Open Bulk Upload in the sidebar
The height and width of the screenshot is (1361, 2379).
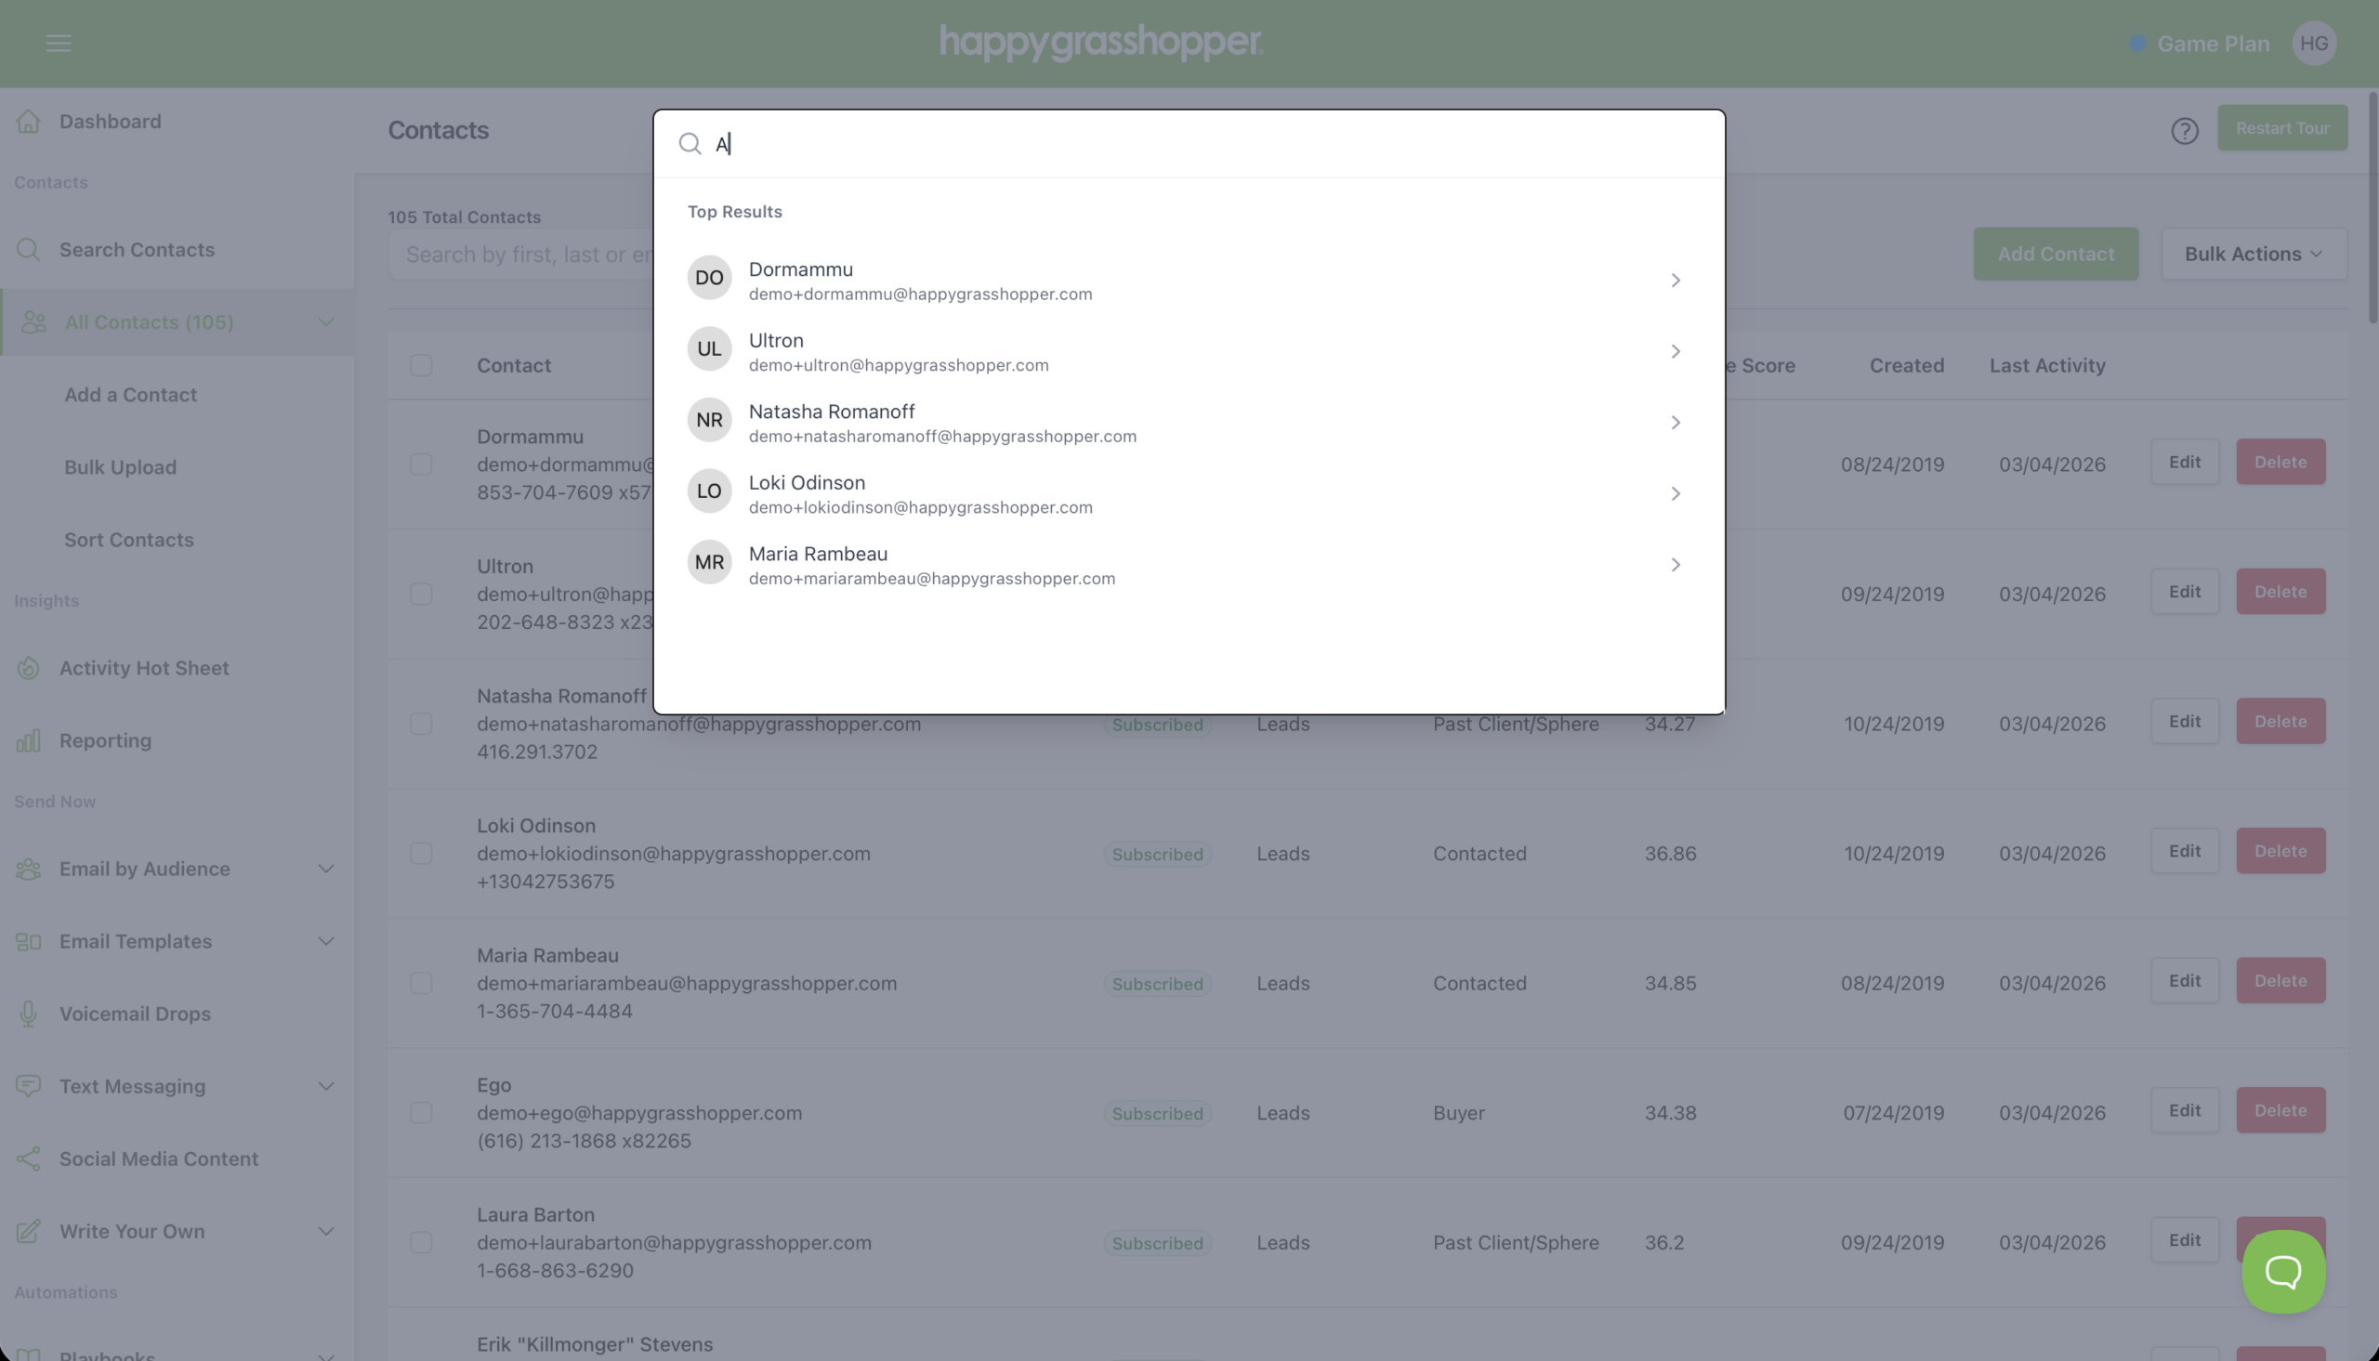coord(121,467)
